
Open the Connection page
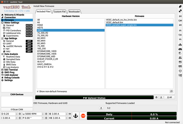click(x=10, y=17)
